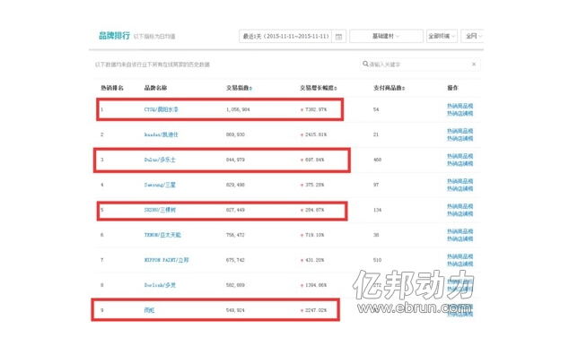This screenshot has width=569, height=346.
Task: Open 热销店铺榜 for NIPPON PAINT/立邦 row
Action: [460, 264]
